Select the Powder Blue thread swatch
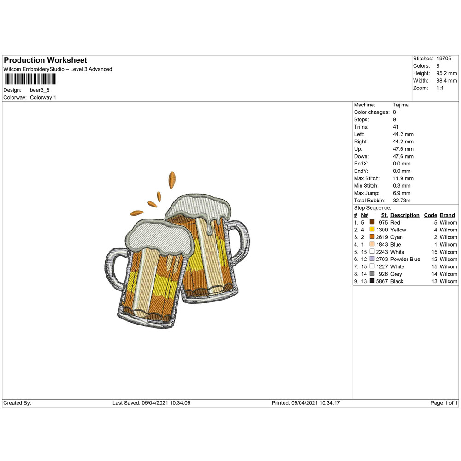 [372, 259]
